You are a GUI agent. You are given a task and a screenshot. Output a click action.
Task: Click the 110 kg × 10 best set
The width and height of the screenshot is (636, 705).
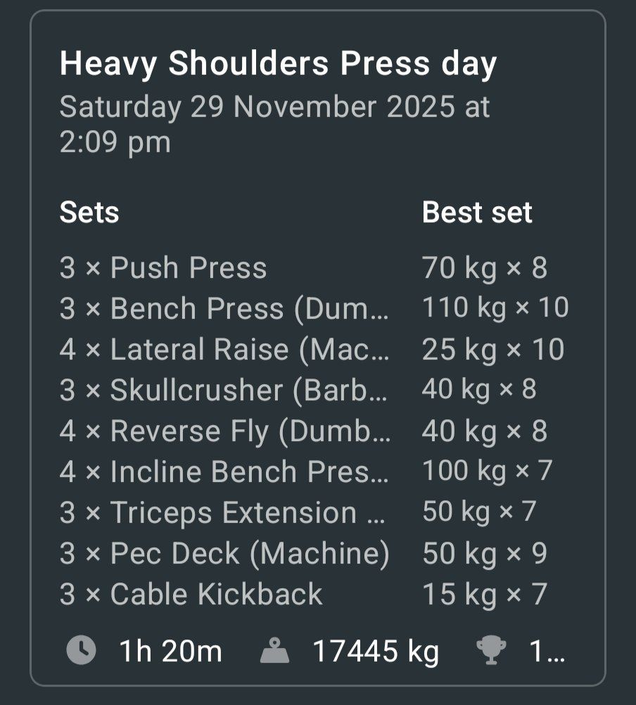pyautogui.click(x=495, y=308)
